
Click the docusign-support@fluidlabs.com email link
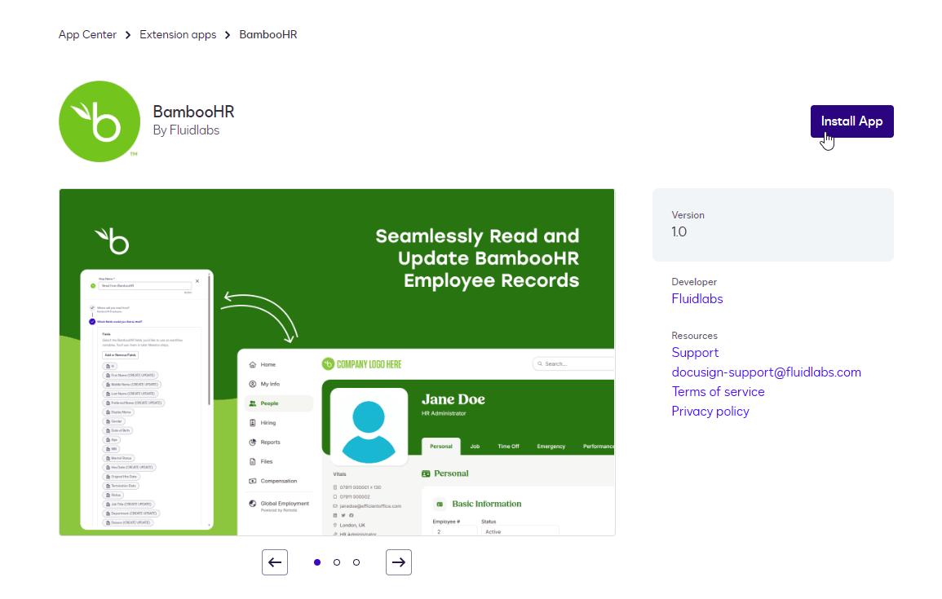pyautogui.click(x=766, y=372)
